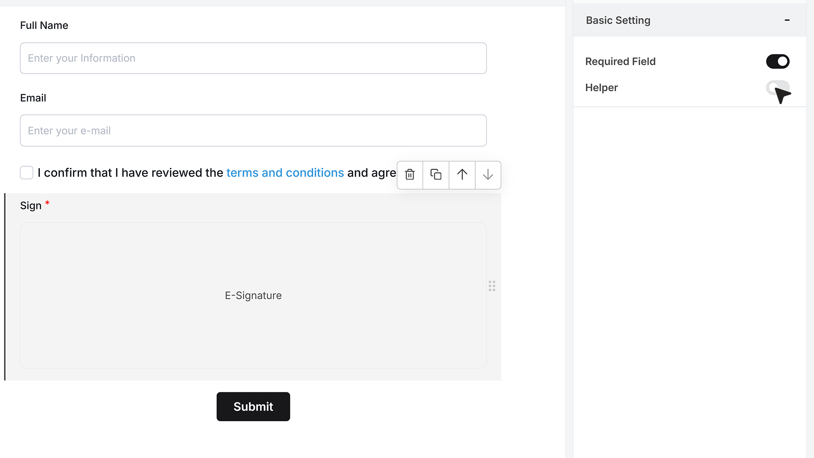Click the Required Field label
The height and width of the screenshot is (458, 814).
pos(620,61)
